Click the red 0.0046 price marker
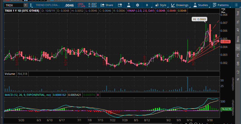The height and width of the screenshot is (124, 241). pyautogui.click(x=225, y=42)
